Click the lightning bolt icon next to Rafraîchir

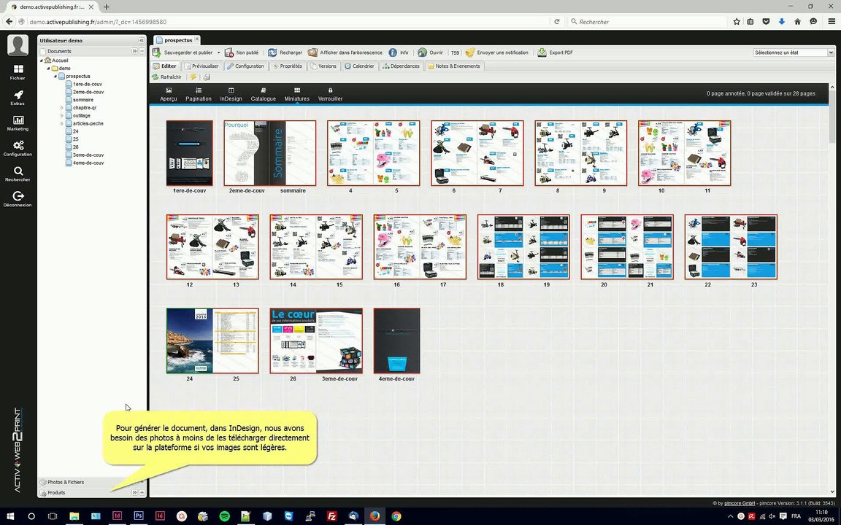pos(193,77)
